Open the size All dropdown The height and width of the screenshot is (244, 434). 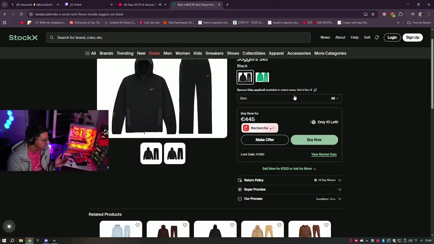(x=289, y=98)
